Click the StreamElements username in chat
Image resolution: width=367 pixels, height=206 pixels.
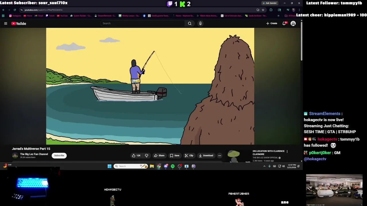coord(325,114)
